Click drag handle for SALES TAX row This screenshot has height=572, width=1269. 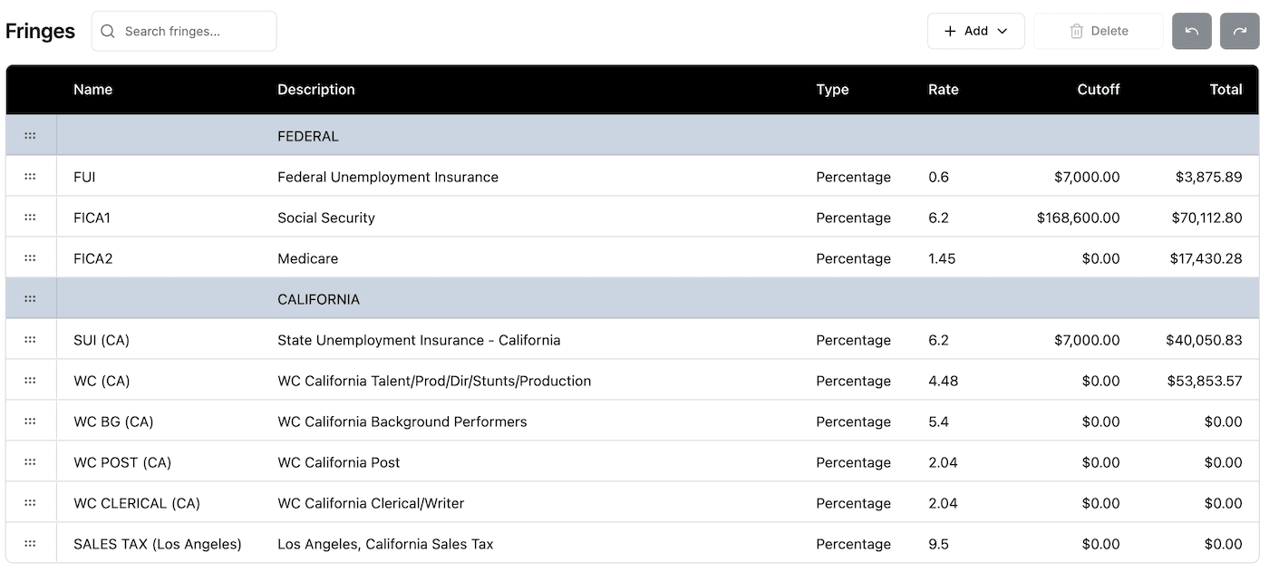click(x=30, y=544)
